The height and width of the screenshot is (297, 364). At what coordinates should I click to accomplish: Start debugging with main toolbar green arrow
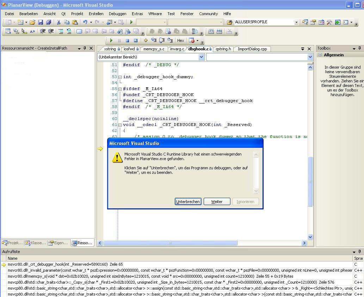pos(131,22)
